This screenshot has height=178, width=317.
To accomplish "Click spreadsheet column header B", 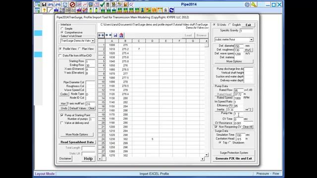I will click(125, 41).
